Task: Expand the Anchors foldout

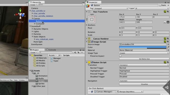Action: [87, 25]
